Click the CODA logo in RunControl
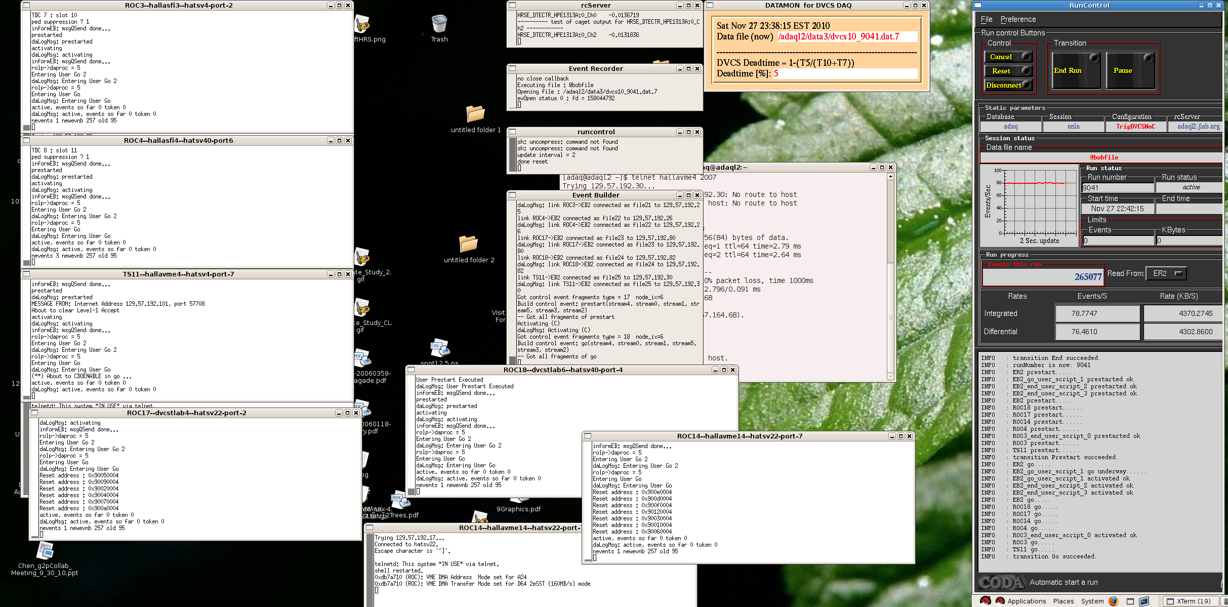The height and width of the screenshot is (607, 1228). 1002,583
